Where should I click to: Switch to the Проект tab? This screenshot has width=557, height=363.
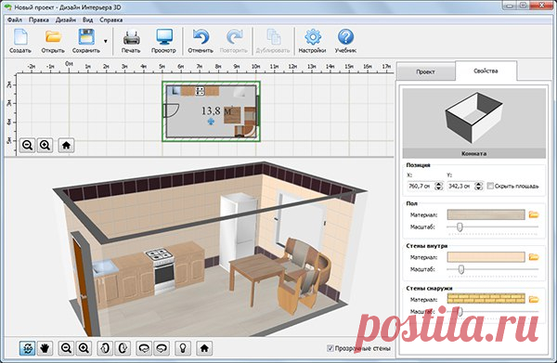[x=425, y=71]
